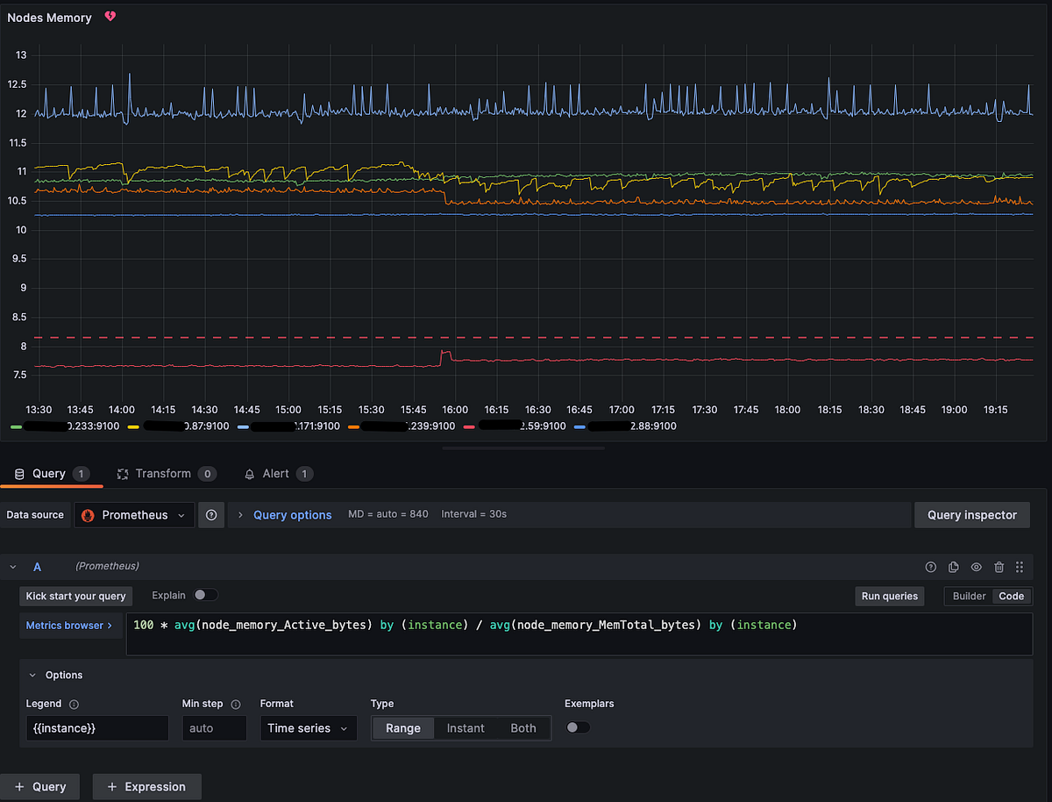Screen dimensions: 1052x802
Task: Click the Legend input containing {{instance}}
Action: coord(96,727)
